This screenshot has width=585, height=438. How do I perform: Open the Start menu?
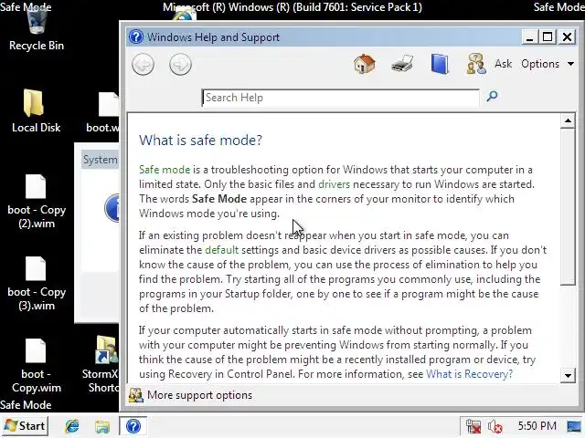[26, 426]
